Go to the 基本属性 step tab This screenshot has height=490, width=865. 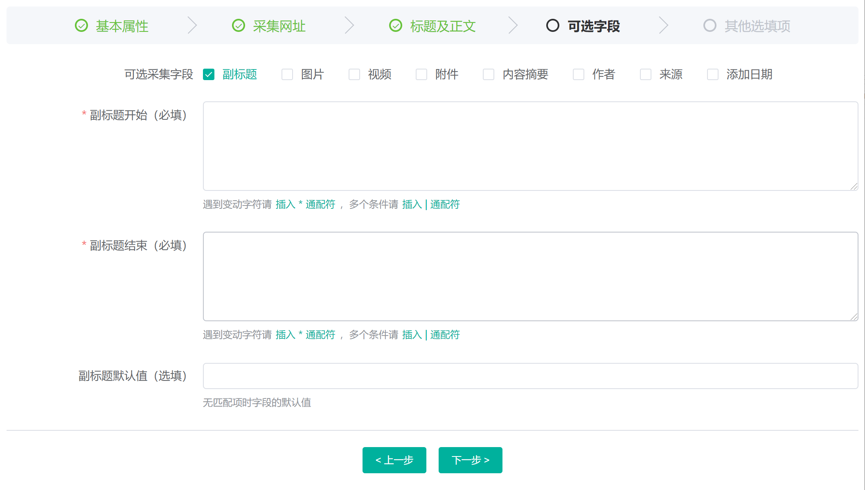click(x=122, y=26)
